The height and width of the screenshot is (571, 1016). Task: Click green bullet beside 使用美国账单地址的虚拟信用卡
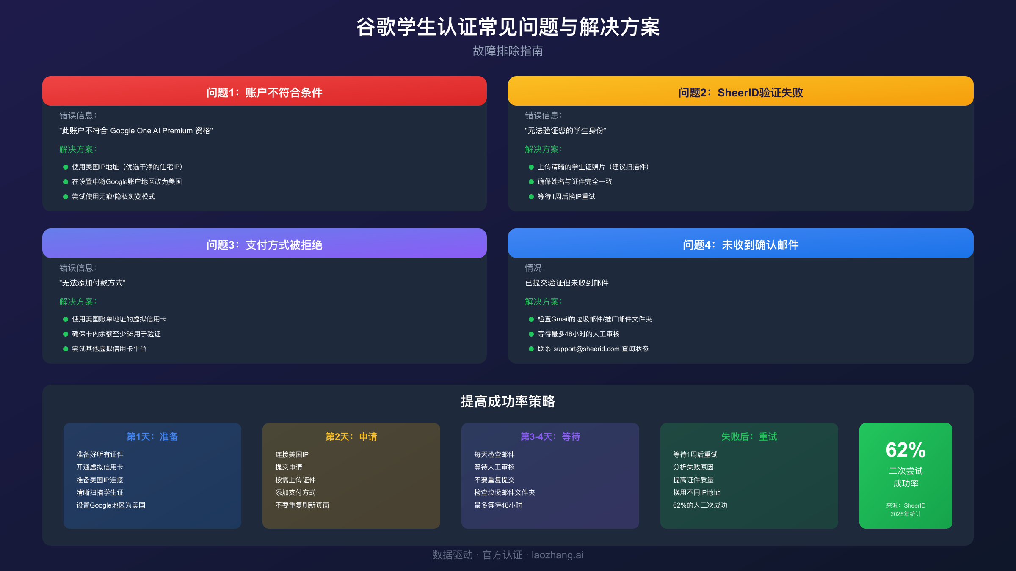point(66,319)
